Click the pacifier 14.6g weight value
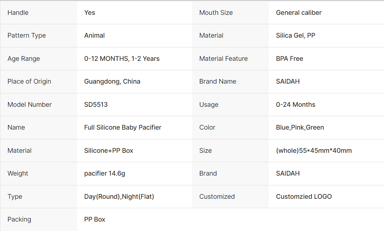This screenshot has width=384, height=231. click(x=105, y=173)
